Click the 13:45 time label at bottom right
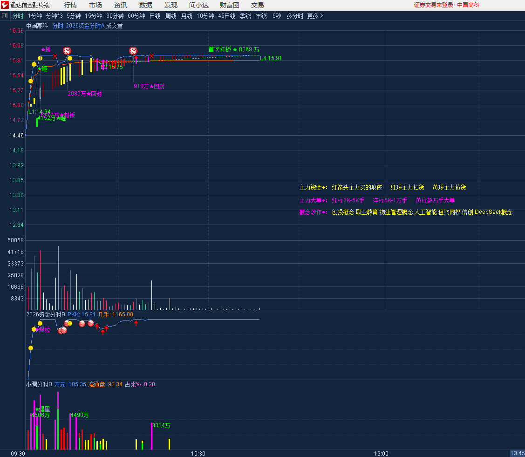The height and width of the screenshot is (457, 525). 517,453
